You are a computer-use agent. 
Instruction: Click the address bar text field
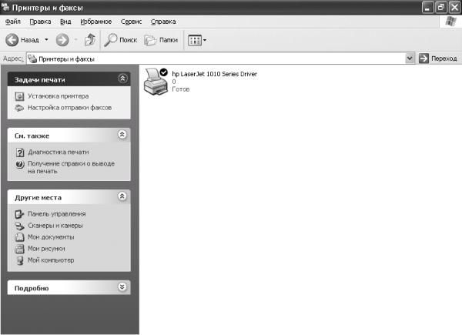click(x=216, y=59)
